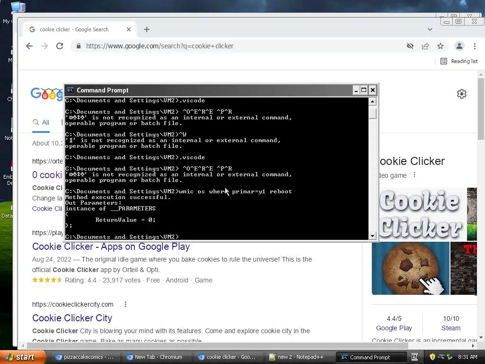Maximize the Command Prompt window

(364, 90)
